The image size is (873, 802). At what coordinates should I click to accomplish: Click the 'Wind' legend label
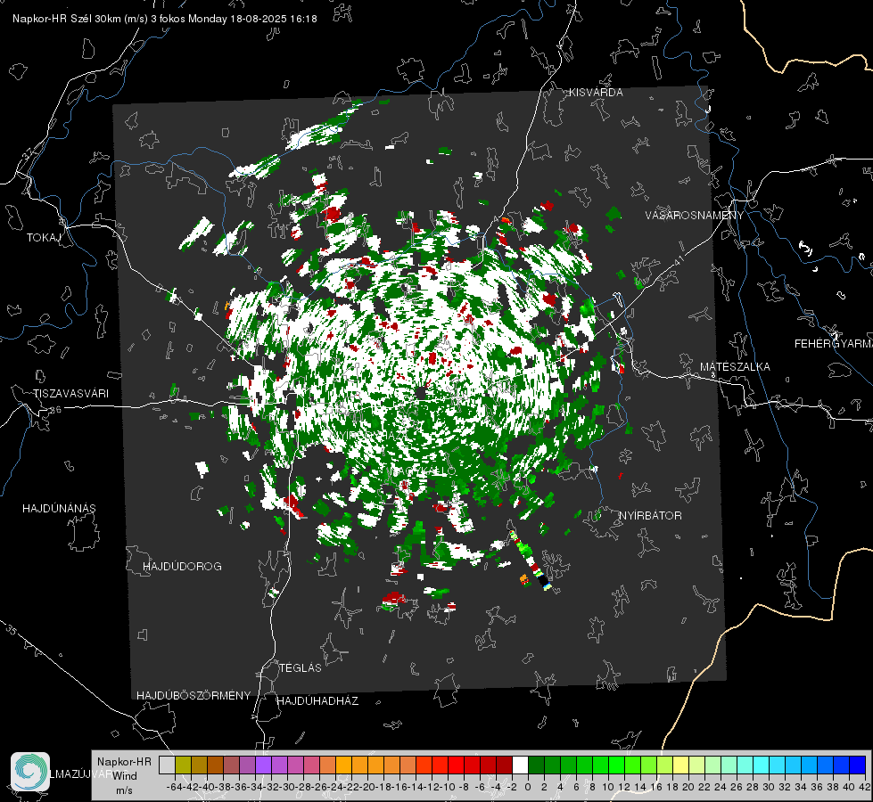click(125, 776)
